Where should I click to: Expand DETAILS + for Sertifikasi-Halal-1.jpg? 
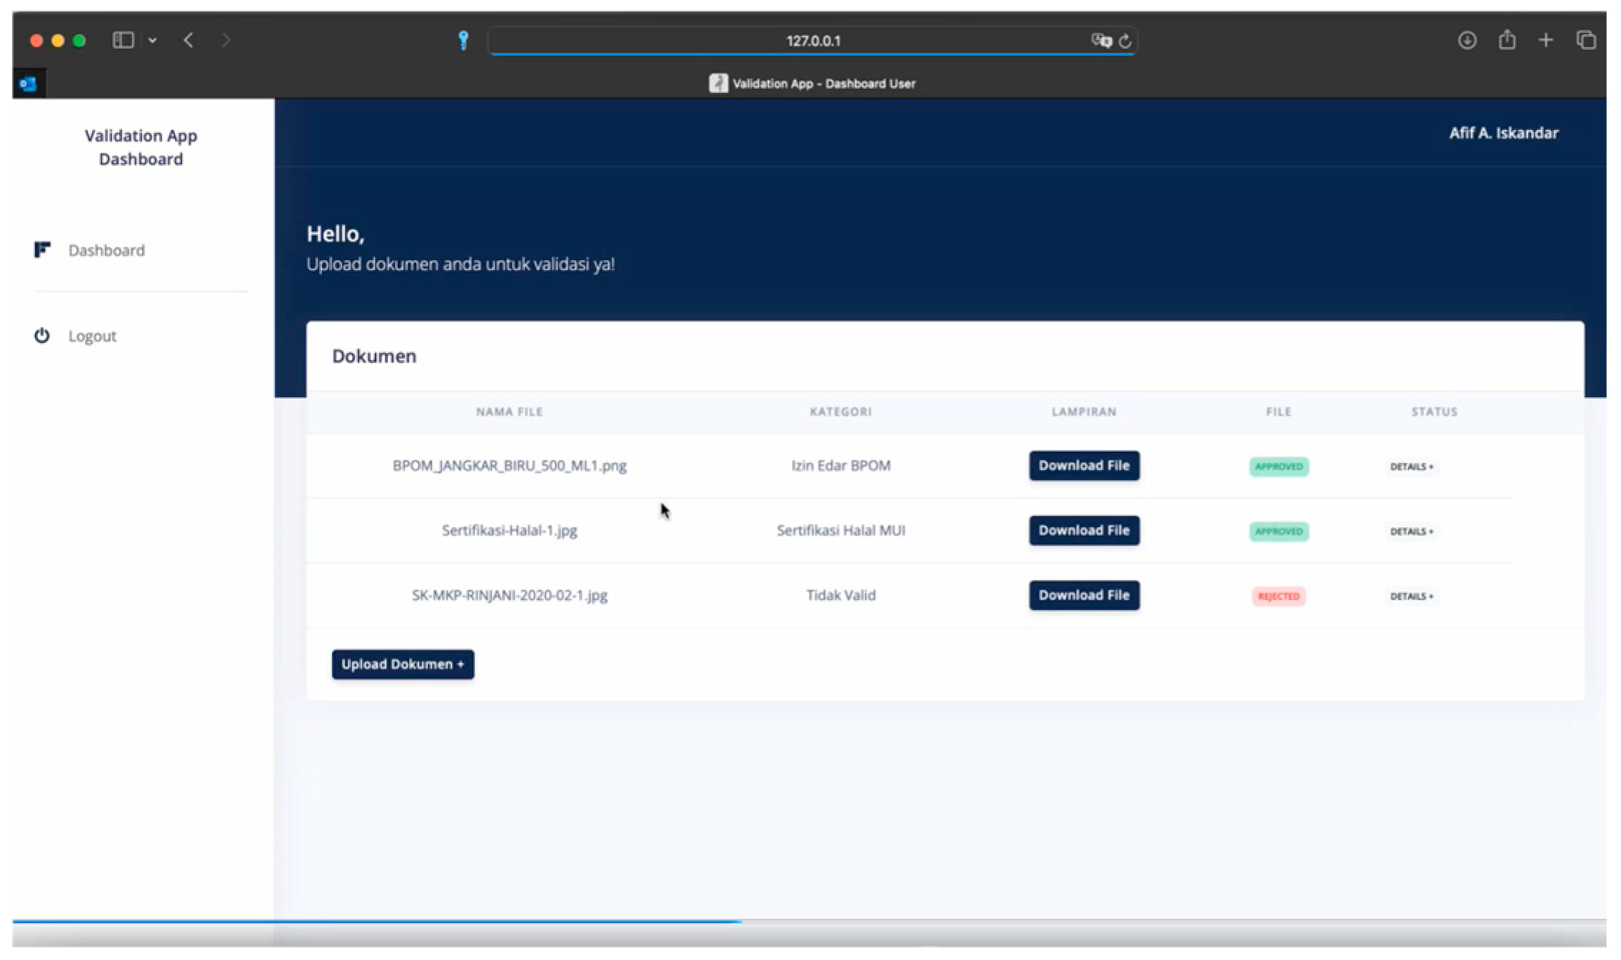(1411, 531)
